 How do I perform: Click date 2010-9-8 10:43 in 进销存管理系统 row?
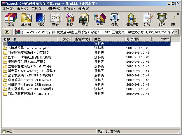(138, 66)
